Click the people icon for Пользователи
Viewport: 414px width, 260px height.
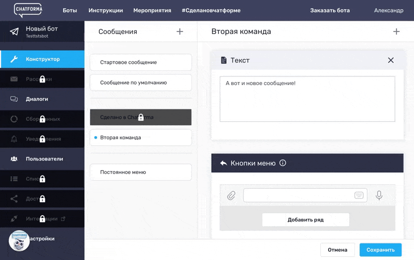click(x=14, y=159)
